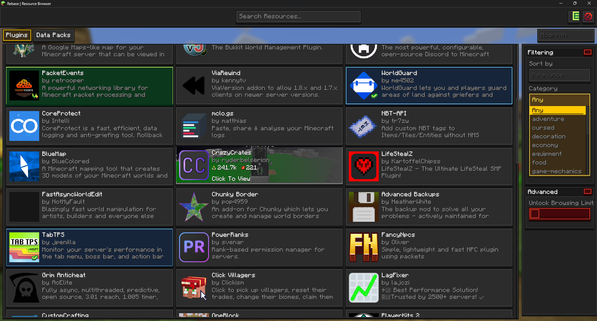Click the ViaRewind title text
597x321 pixels.
pos(226,73)
